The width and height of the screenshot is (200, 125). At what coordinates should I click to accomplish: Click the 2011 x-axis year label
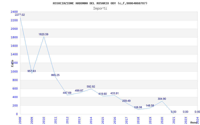pyautogui.click(x=55, y=120)
